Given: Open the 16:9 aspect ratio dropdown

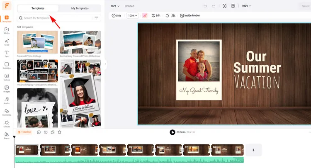Looking at the screenshot, I should 115,6.
